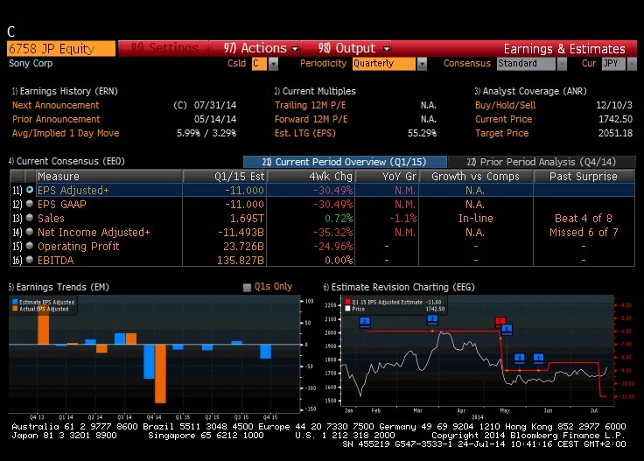
Task: Click past surprise Missed 6 of 7
Action: click(x=584, y=232)
